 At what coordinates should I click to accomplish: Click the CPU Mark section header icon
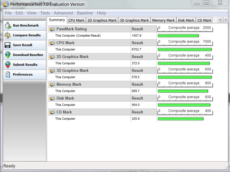tap(52, 43)
